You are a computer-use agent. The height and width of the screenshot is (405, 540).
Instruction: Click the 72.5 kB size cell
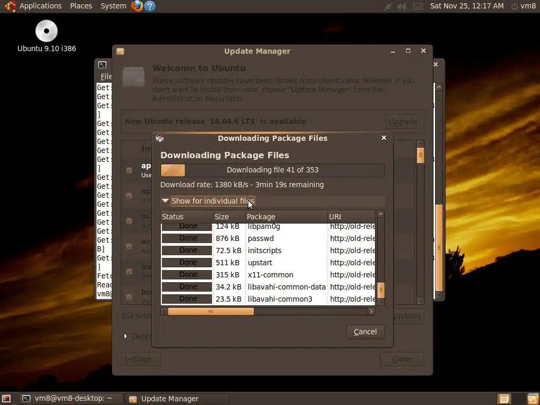(229, 250)
